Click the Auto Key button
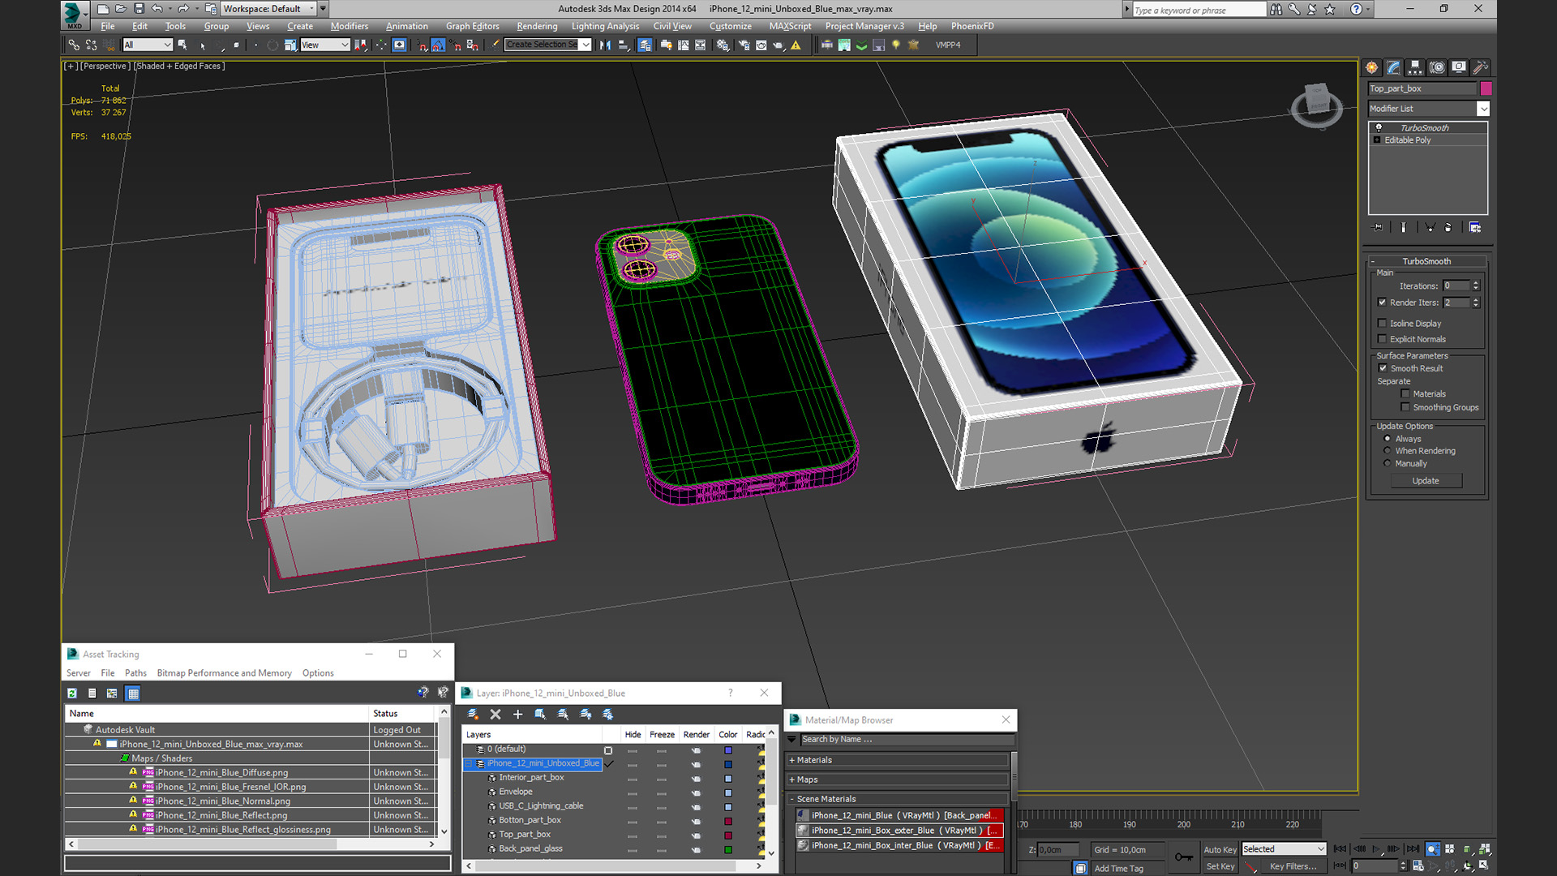1557x876 pixels. (1220, 849)
